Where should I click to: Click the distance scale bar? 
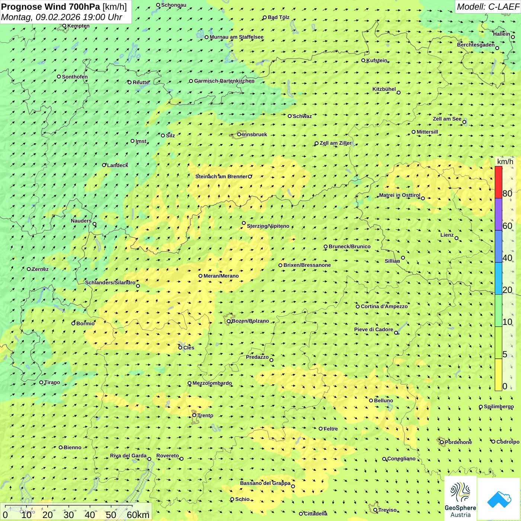pyautogui.click(x=76, y=512)
